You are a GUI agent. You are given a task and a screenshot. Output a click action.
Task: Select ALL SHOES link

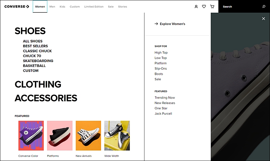[x=33, y=41]
